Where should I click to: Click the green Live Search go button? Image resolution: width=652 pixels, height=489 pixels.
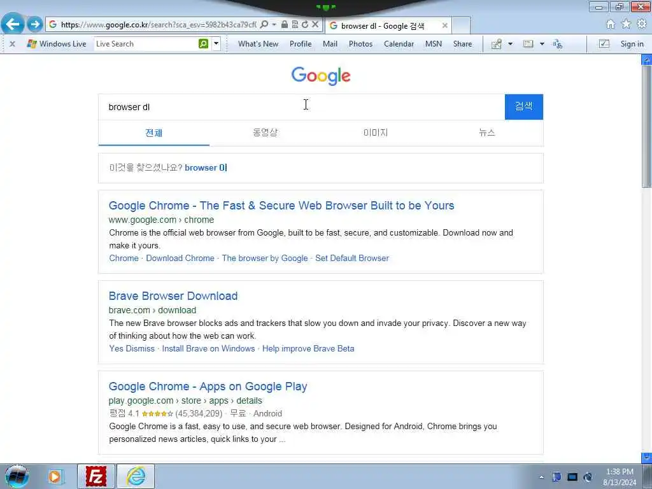tap(203, 44)
